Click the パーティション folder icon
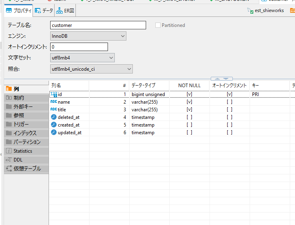Screen dimensions: 295x225 (9, 142)
